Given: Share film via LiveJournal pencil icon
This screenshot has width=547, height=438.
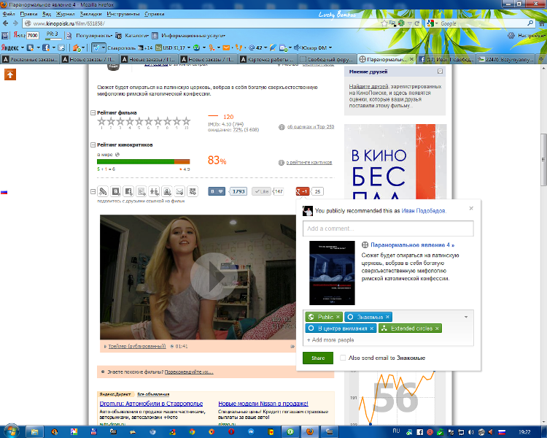Looking at the screenshot, I should click(103, 191).
